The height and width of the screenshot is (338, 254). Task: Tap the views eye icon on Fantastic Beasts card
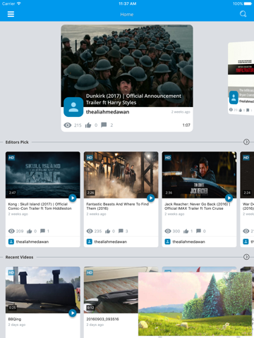coord(90,231)
